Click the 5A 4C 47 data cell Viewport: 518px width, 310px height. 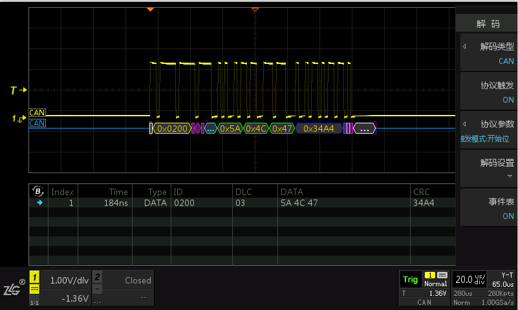(299, 203)
